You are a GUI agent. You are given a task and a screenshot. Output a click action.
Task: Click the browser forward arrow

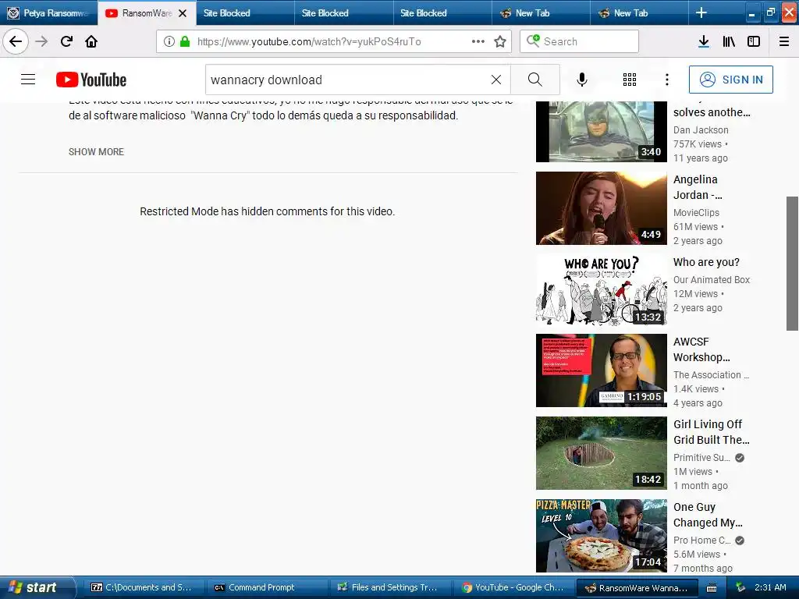(41, 41)
